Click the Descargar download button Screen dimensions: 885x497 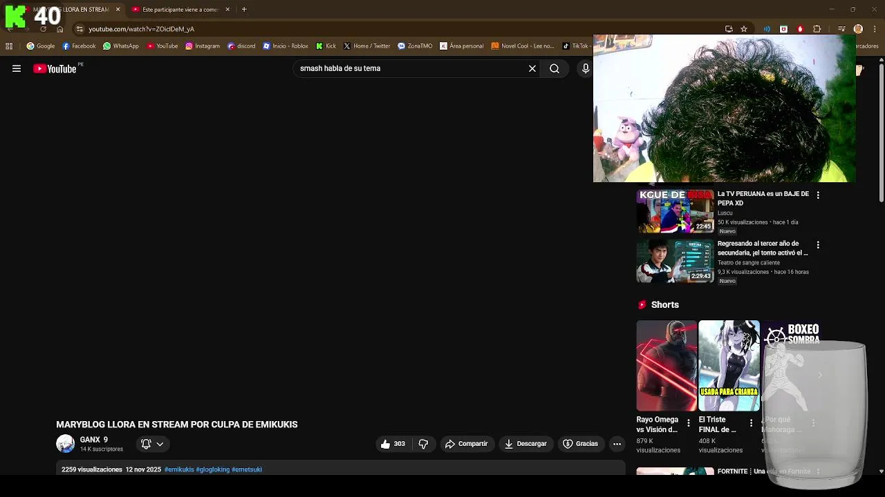tap(526, 444)
